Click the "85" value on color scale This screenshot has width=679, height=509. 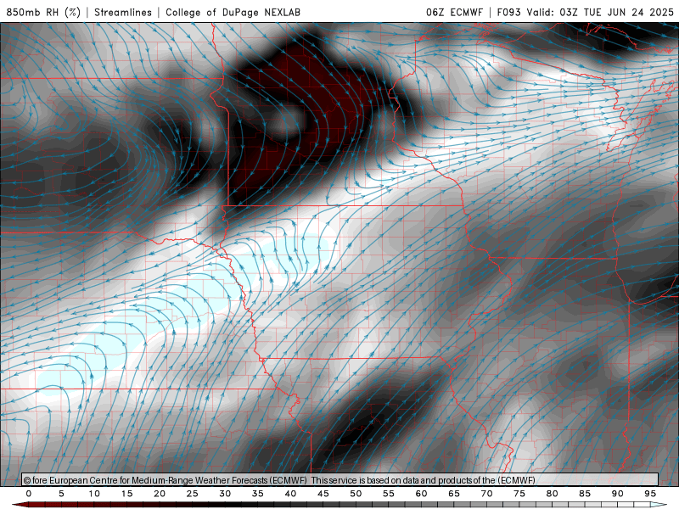(585, 494)
